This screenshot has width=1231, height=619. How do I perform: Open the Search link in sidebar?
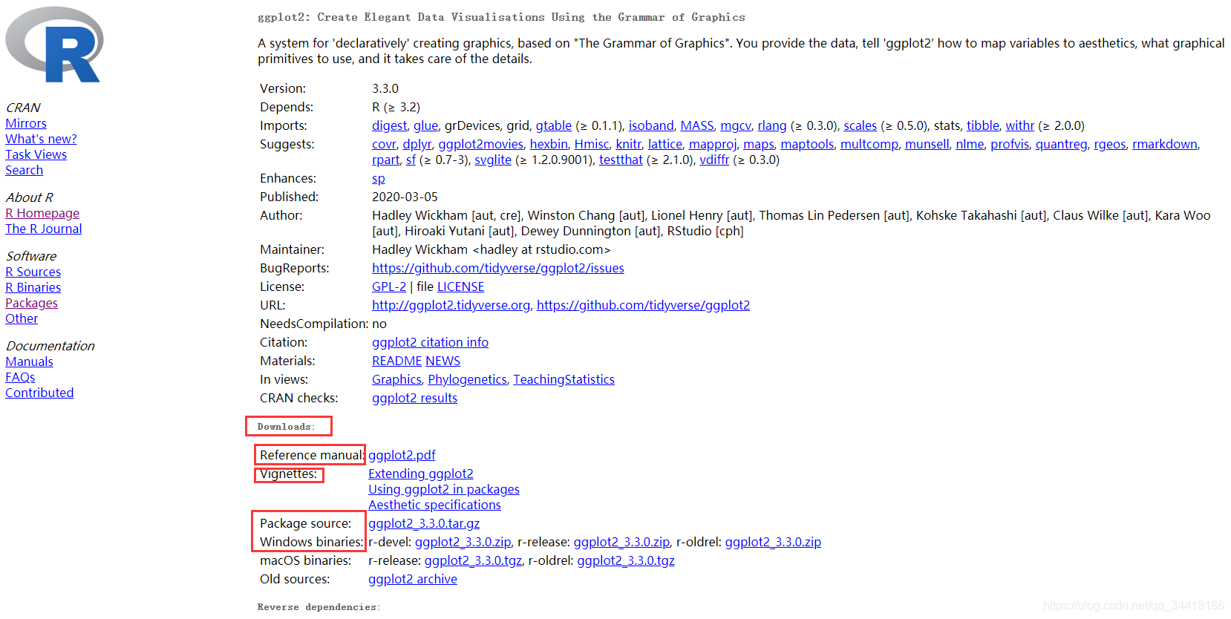[24, 170]
